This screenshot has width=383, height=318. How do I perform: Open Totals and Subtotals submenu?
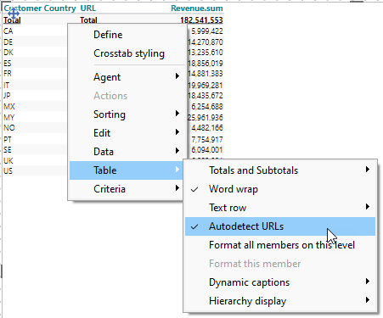click(x=280, y=170)
